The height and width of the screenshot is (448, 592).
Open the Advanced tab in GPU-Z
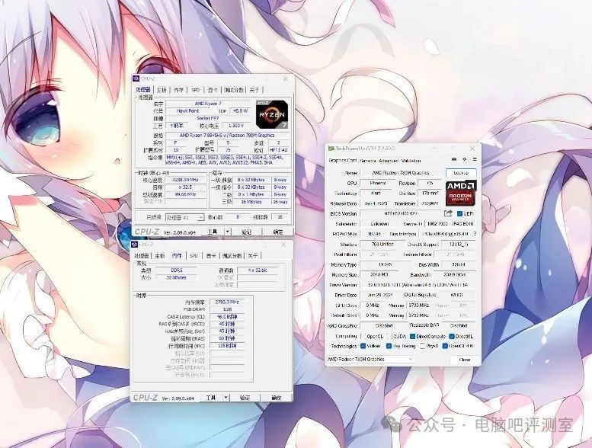pos(389,161)
